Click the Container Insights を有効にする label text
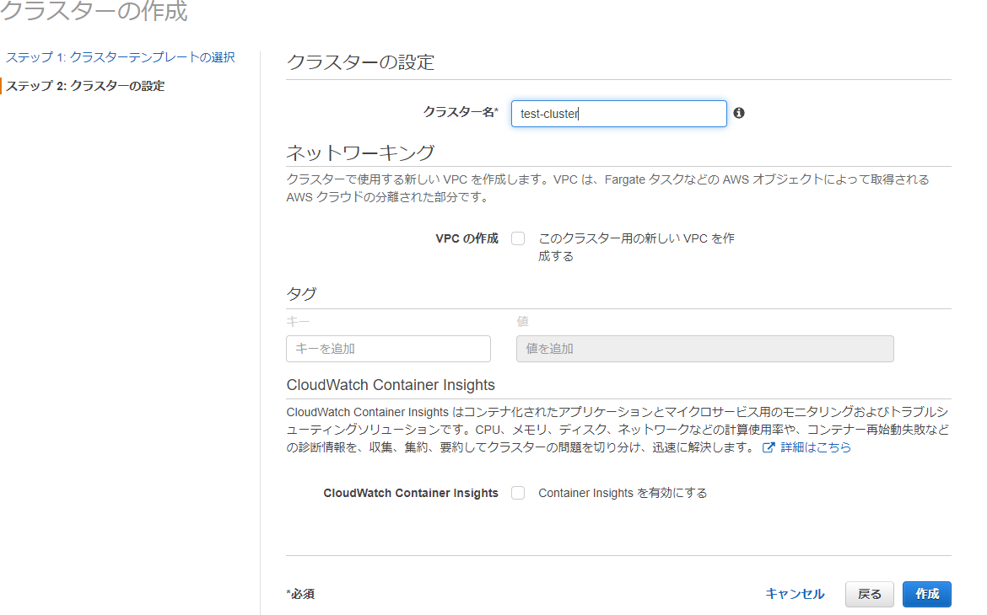Viewport: 987px width, 615px height. click(623, 493)
